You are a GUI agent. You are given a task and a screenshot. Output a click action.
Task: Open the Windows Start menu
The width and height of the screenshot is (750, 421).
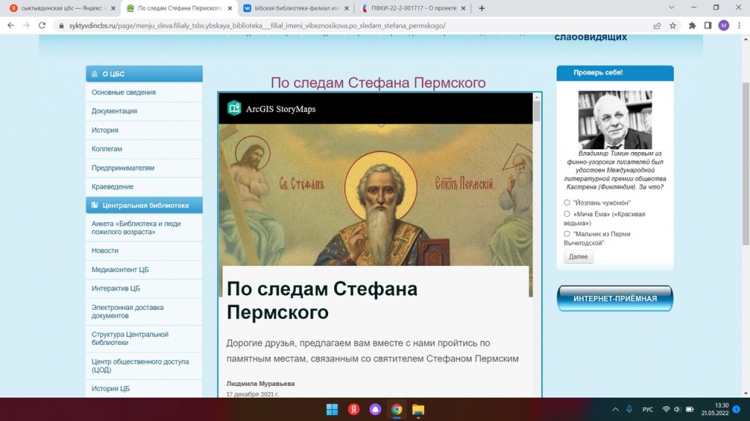(x=332, y=409)
